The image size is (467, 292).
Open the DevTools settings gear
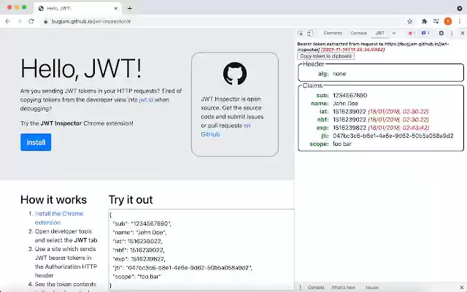(x=441, y=33)
